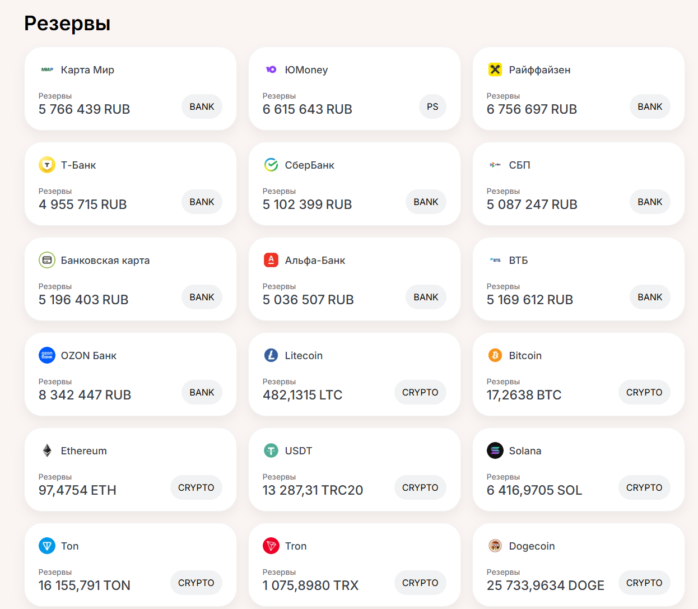Select the Райффайзен yellow logo icon

[495, 69]
